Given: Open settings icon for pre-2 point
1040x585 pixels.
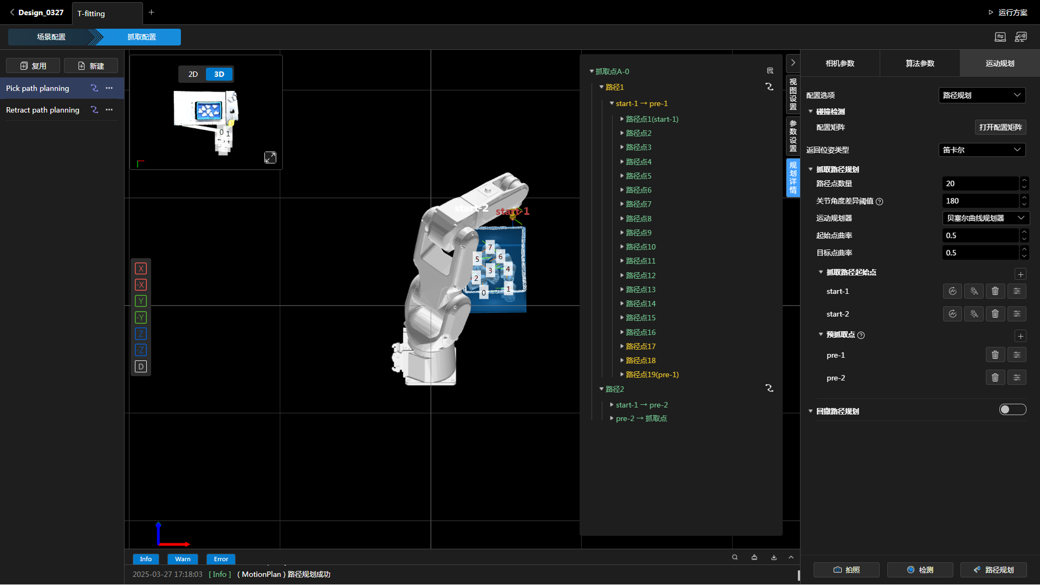Looking at the screenshot, I should pyautogui.click(x=1017, y=378).
